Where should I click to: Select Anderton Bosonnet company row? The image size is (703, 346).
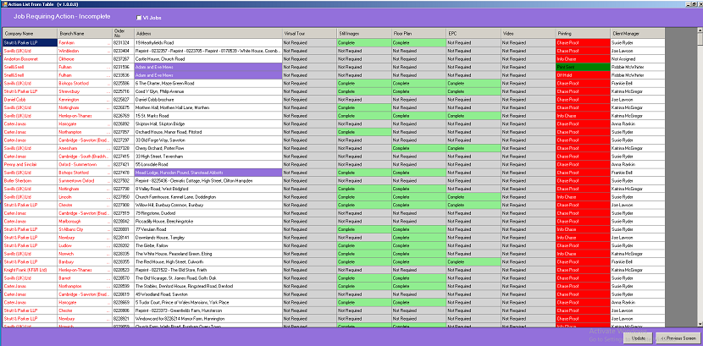[x=30, y=59]
